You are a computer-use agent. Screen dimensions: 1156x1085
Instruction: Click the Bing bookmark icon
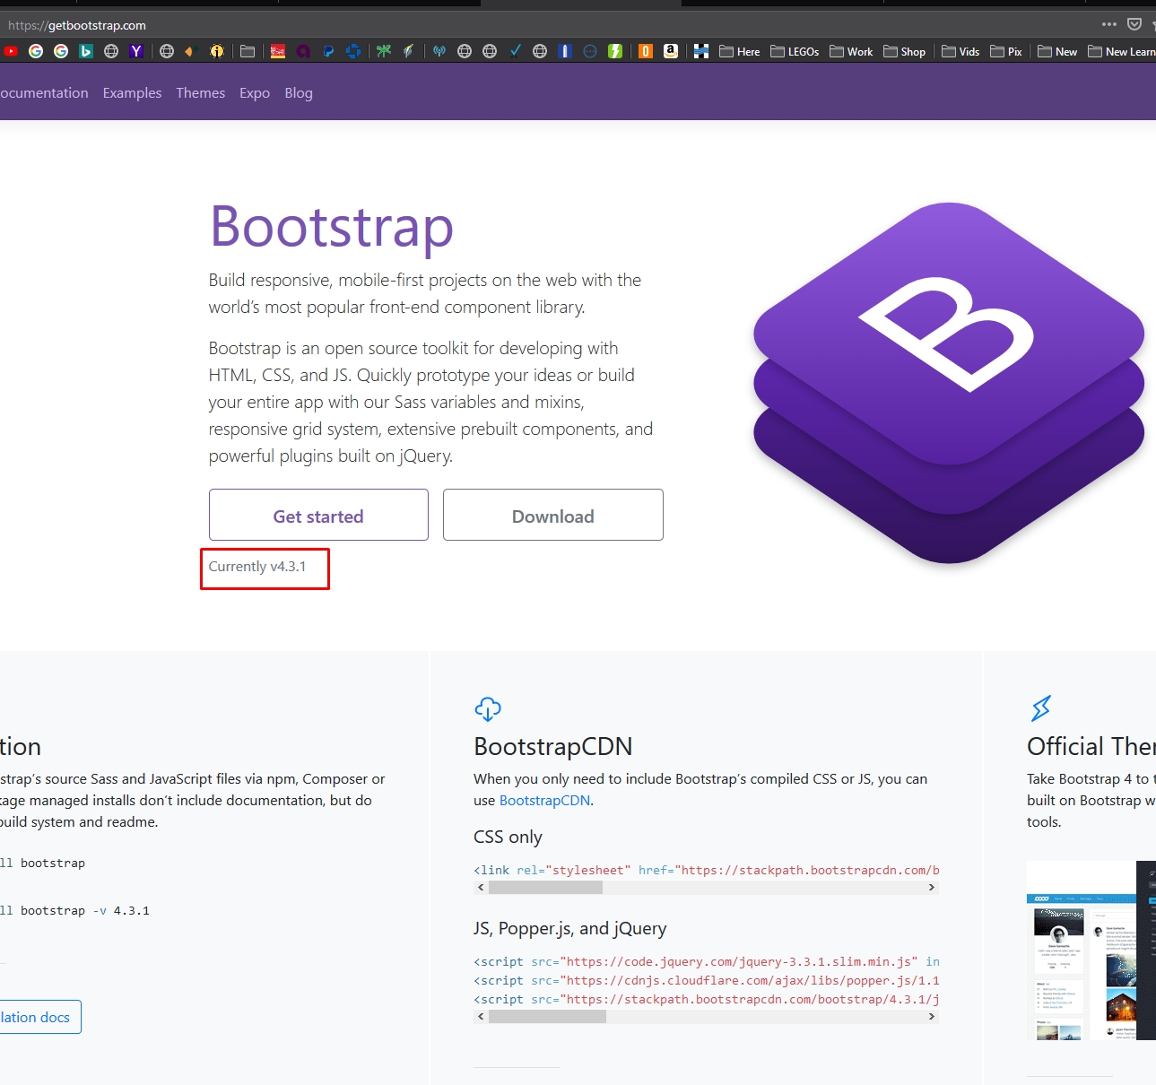[x=86, y=51]
